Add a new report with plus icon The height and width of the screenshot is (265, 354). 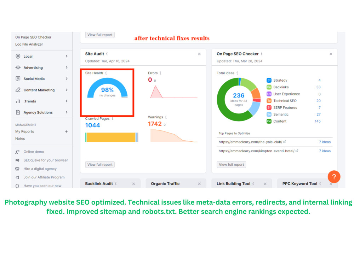[67, 131]
